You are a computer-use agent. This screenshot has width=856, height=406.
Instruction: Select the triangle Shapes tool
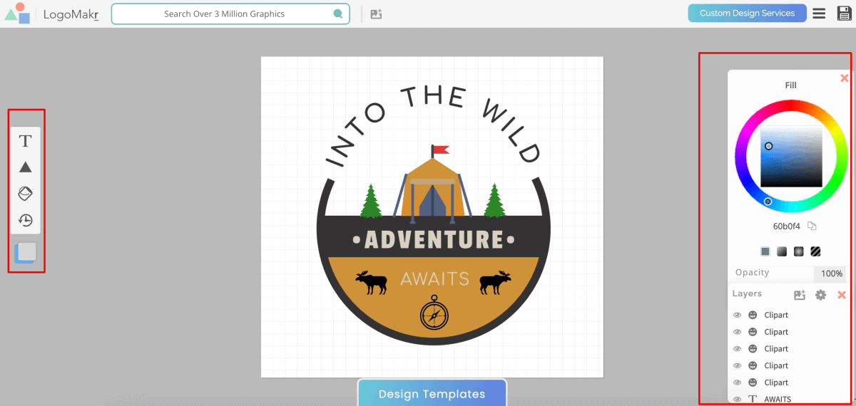(x=26, y=167)
